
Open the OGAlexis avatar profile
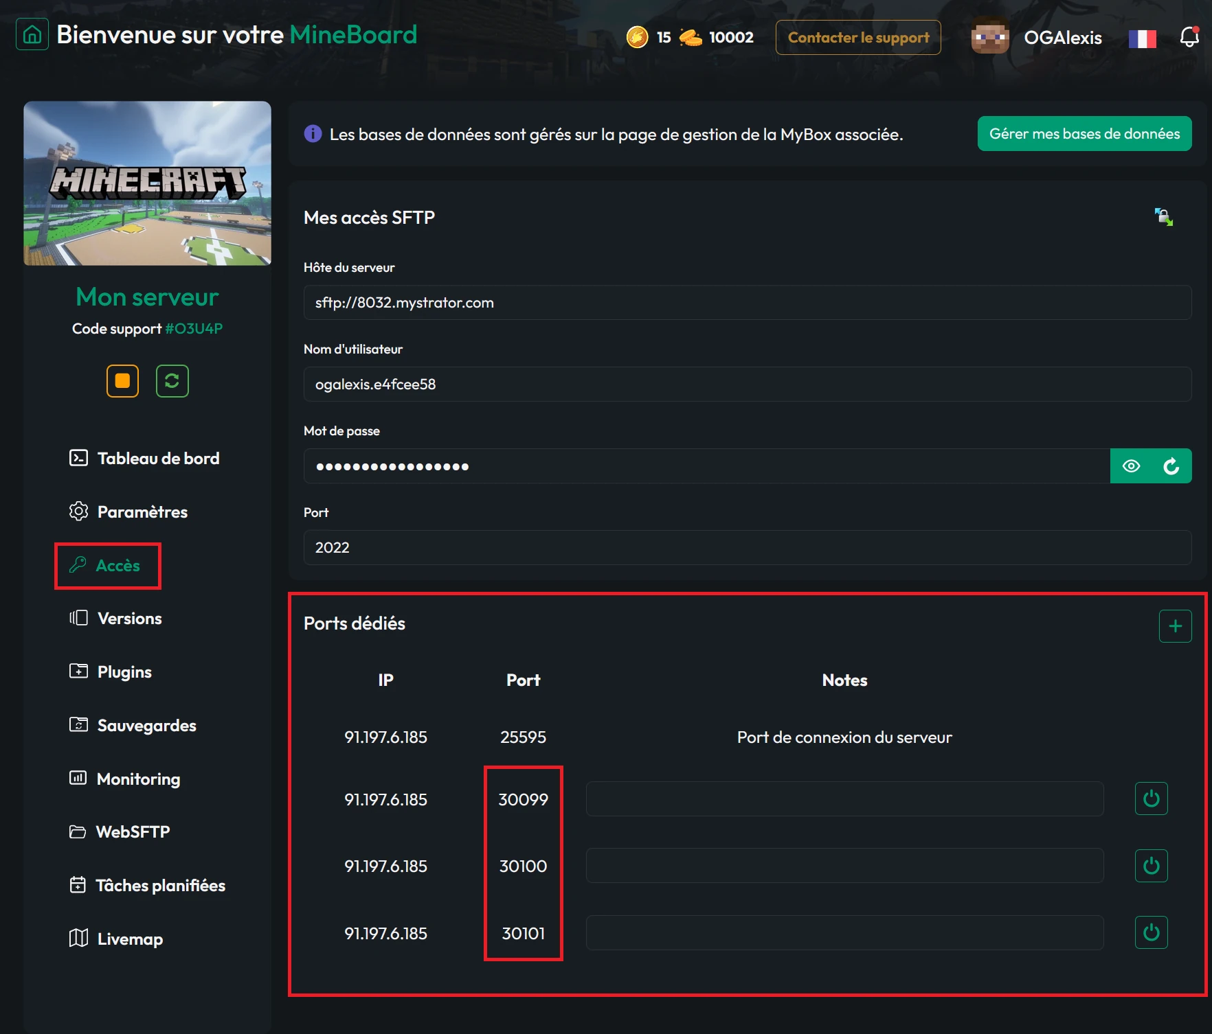(x=990, y=37)
